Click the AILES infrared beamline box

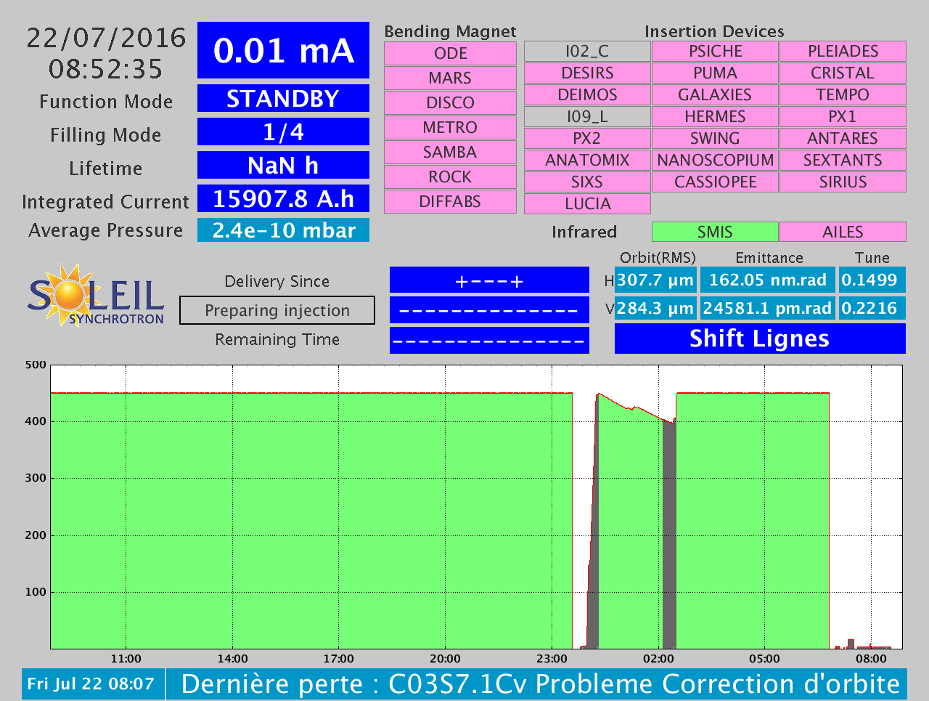pos(843,232)
